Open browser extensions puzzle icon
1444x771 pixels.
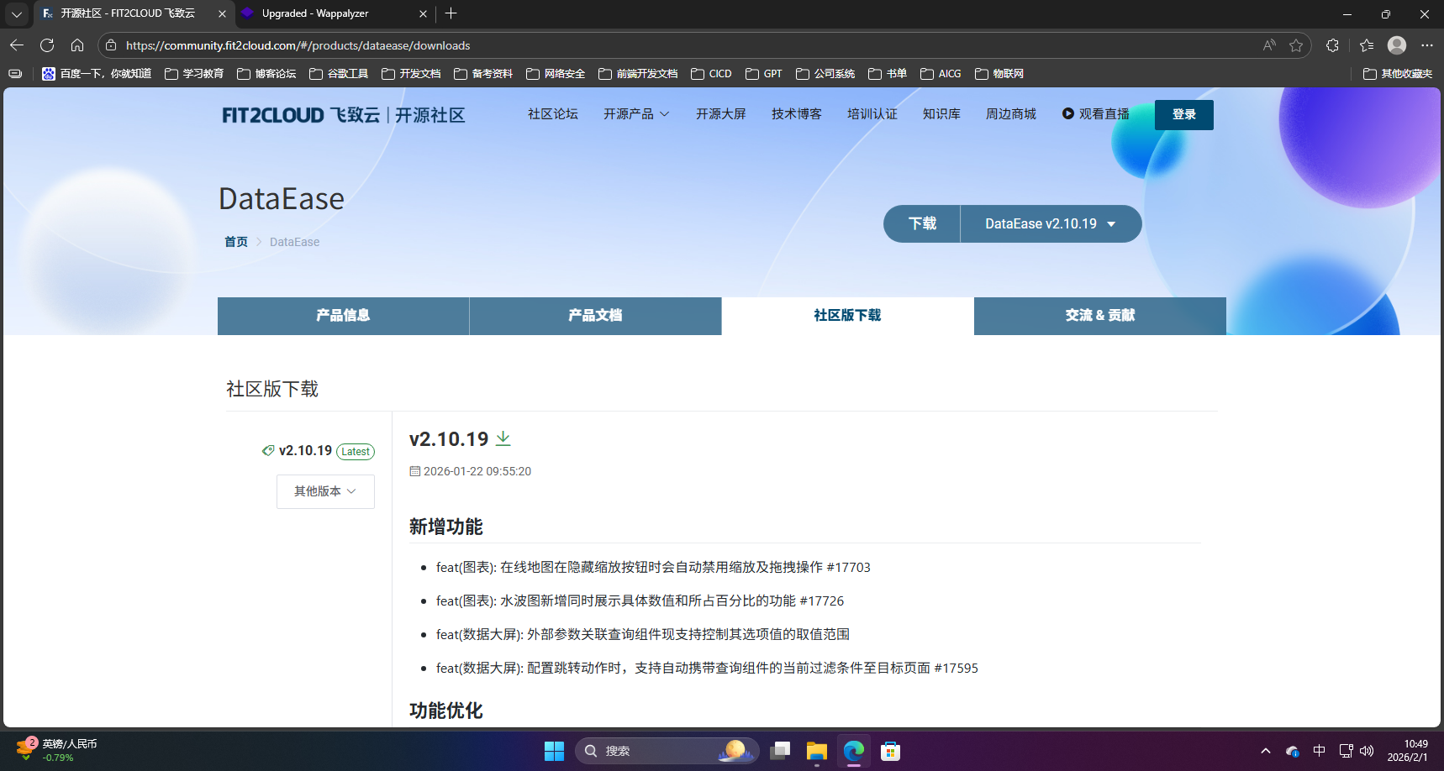(1332, 45)
